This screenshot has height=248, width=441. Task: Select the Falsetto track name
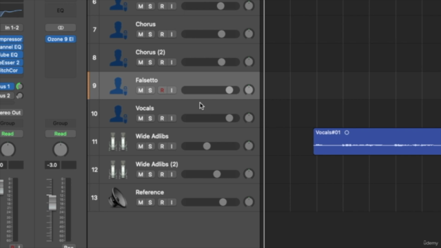(147, 80)
